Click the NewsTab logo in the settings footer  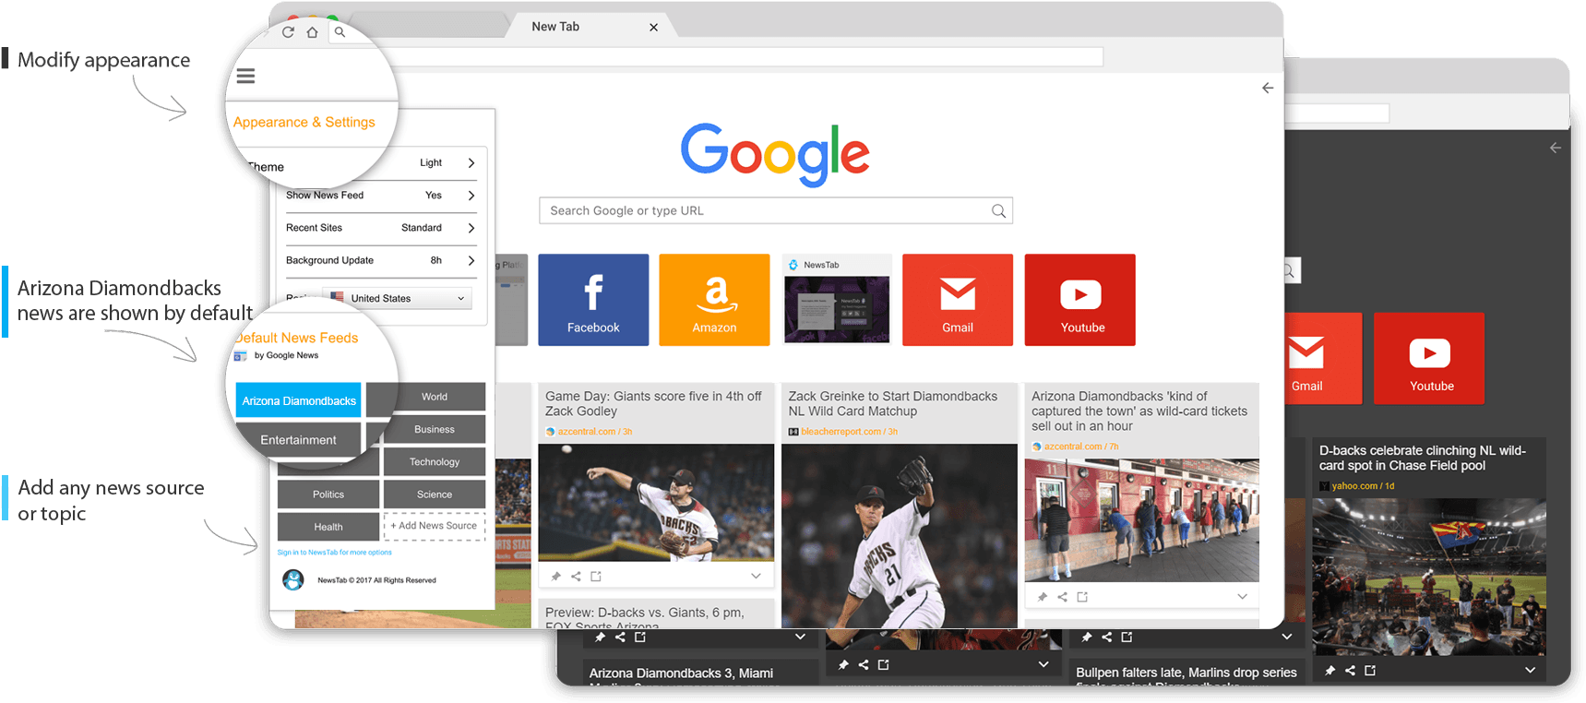293,580
